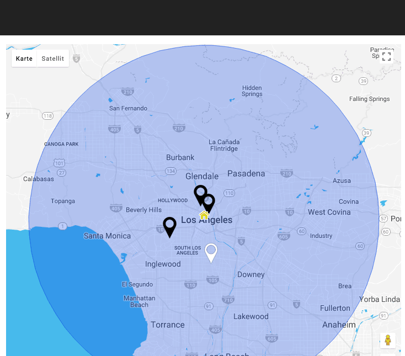This screenshot has width=405, height=356.
Task: Click the Route 710 highway shield
Action: click(228, 300)
